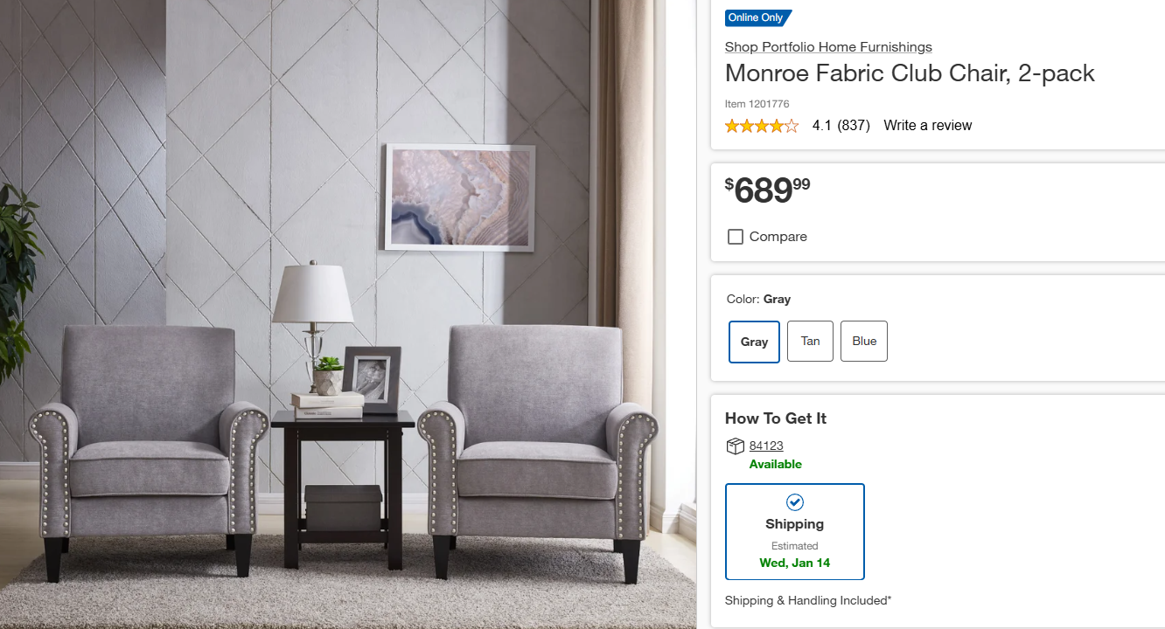Image resolution: width=1165 pixels, height=629 pixels.
Task: Tick the Compare checkbox
Action: pos(736,237)
